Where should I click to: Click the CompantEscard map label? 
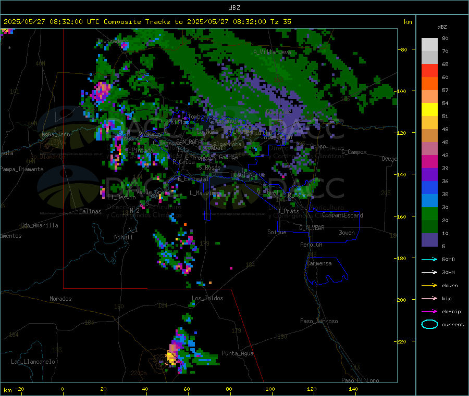342,215
